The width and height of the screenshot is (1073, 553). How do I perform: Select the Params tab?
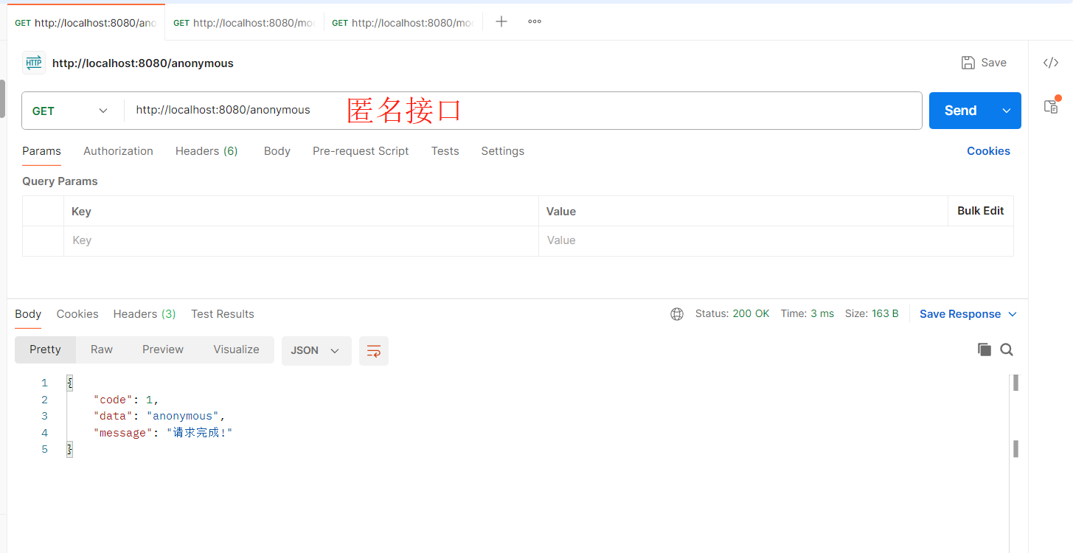point(41,151)
